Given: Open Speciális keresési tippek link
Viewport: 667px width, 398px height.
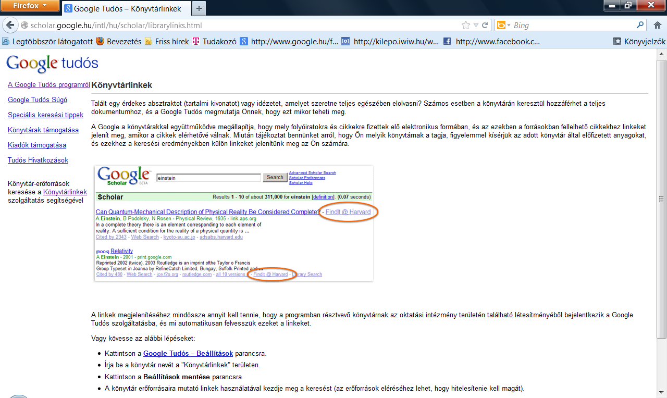Looking at the screenshot, I should tap(45, 115).
